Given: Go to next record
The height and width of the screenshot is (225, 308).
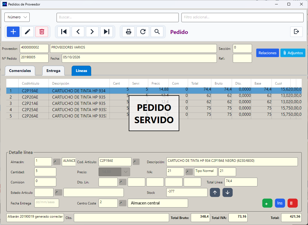Looking at the screenshot, I should pyautogui.click(x=92, y=32).
